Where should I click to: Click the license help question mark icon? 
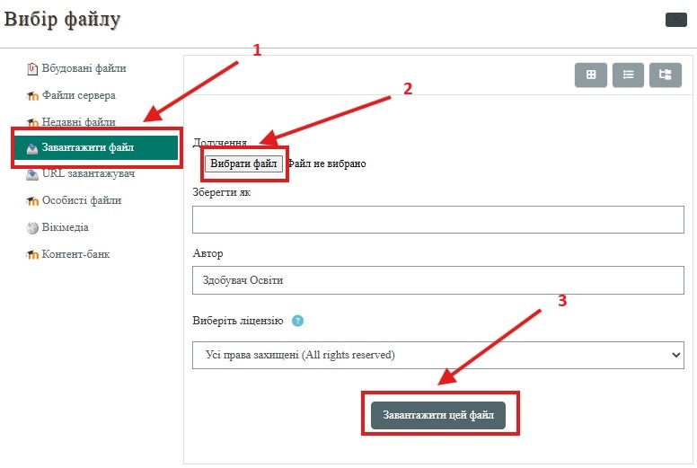tap(297, 321)
